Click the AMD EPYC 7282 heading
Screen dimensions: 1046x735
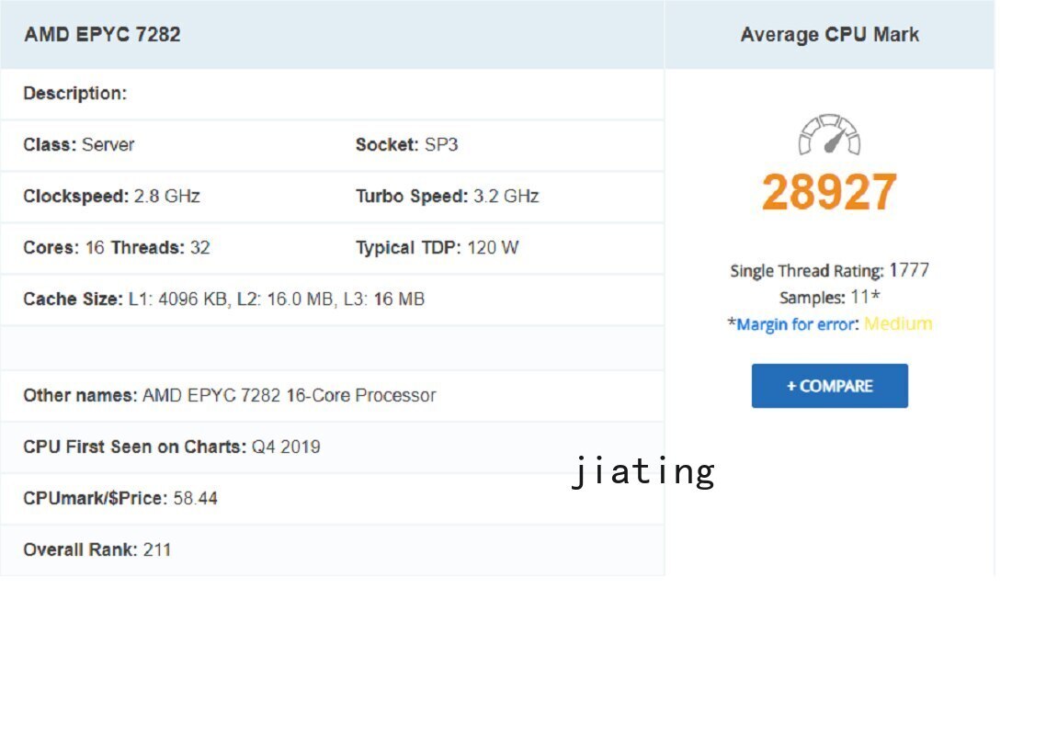(x=102, y=35)
